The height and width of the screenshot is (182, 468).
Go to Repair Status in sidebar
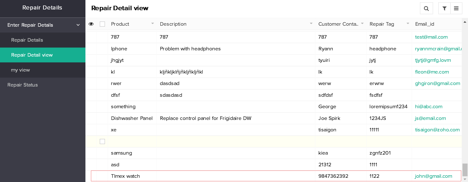click(x=23, y=85)
